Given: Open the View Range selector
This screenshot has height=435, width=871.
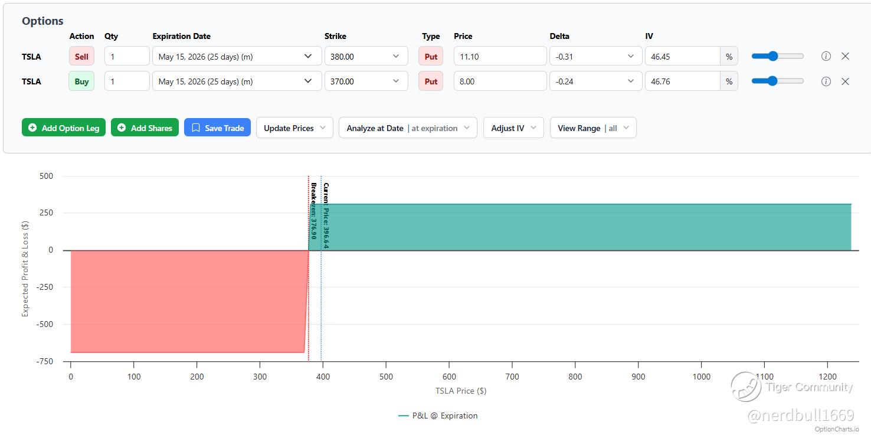Looking at the screenshot, I should click(x=593, y=127).
